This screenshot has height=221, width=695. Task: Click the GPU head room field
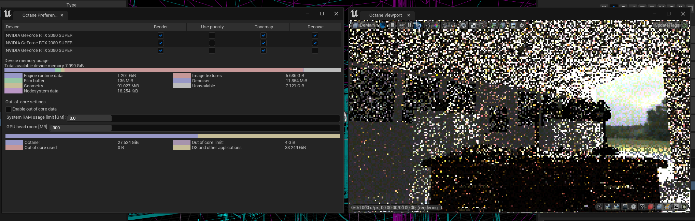(195, 128)
